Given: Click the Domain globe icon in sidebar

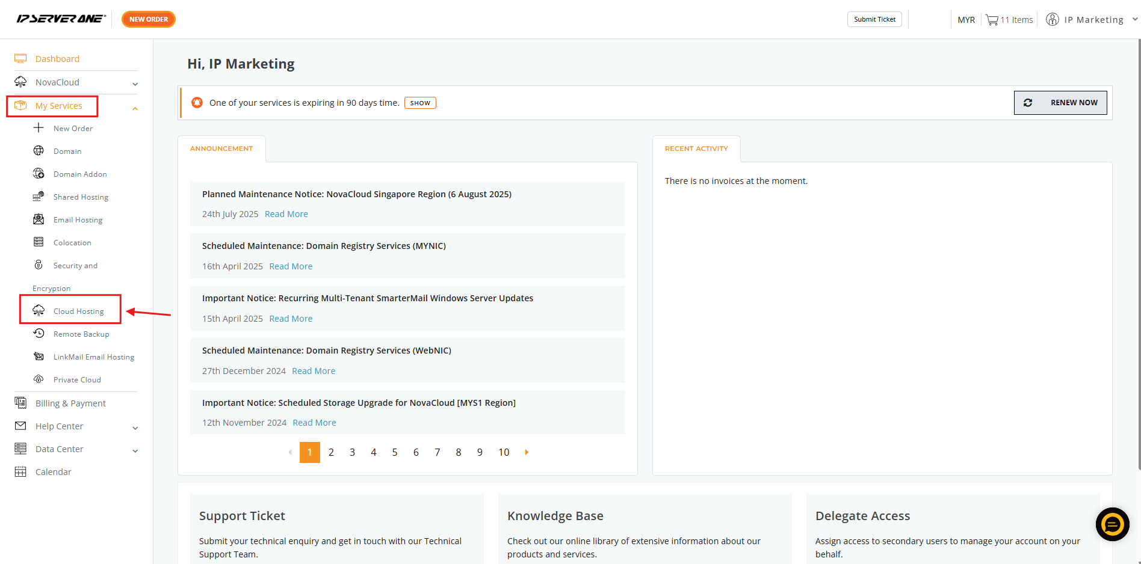Looking at the screenshot, I should click(x=39, y=151).
